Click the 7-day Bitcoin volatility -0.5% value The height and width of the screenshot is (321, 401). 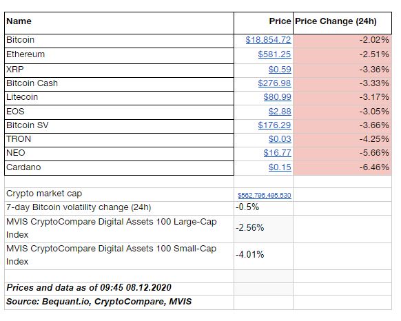(x=247, y=207)
